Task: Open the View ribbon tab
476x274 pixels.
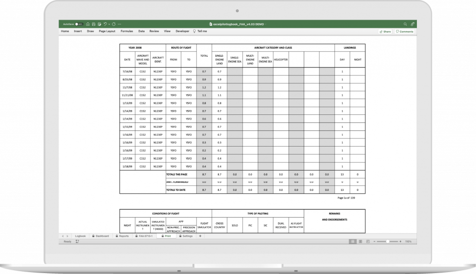Action: [x=167, y=31]
